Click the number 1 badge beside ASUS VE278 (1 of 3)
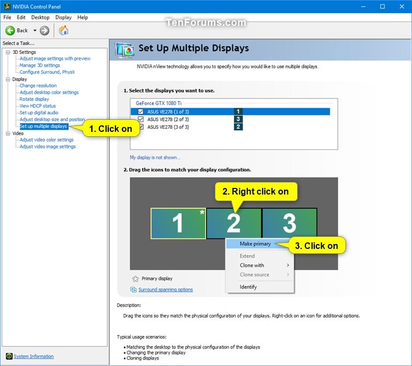Viewport: 412px width, 366px height. coord(238,112)
